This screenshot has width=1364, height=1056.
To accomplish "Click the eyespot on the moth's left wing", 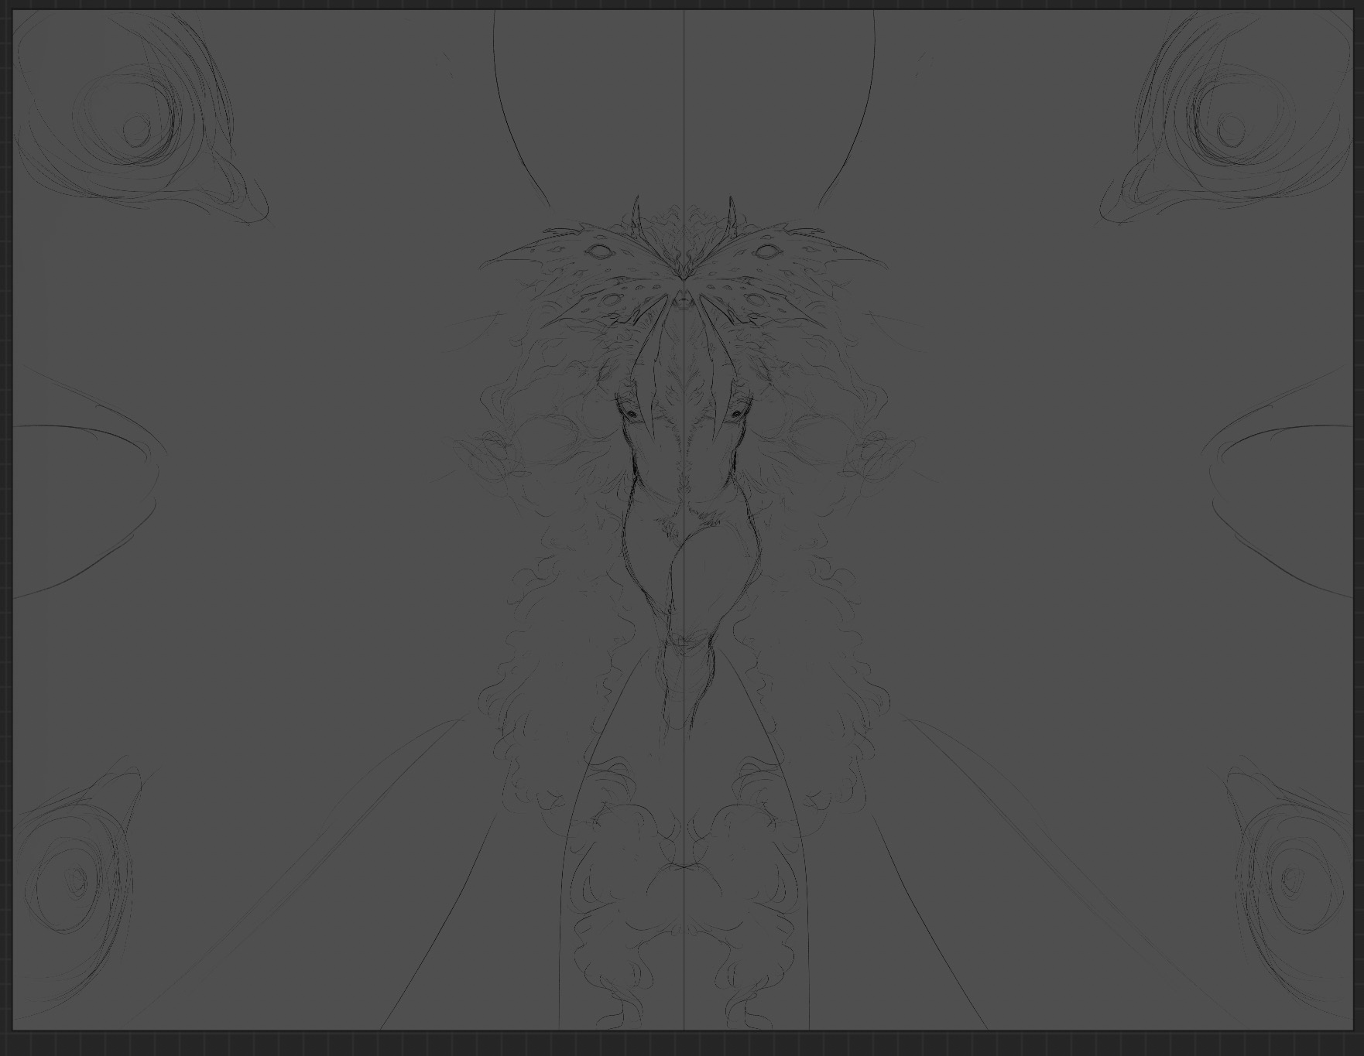I will tap(598, 251).
